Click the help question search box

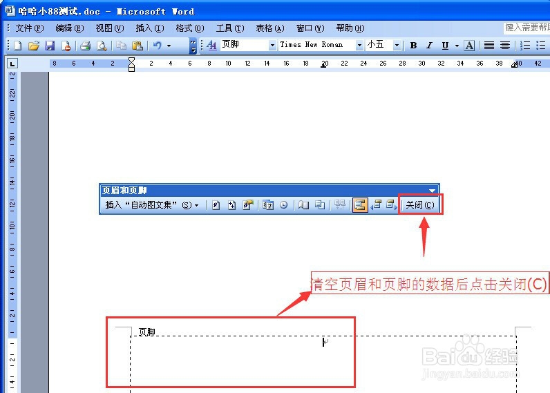[527, 28]
